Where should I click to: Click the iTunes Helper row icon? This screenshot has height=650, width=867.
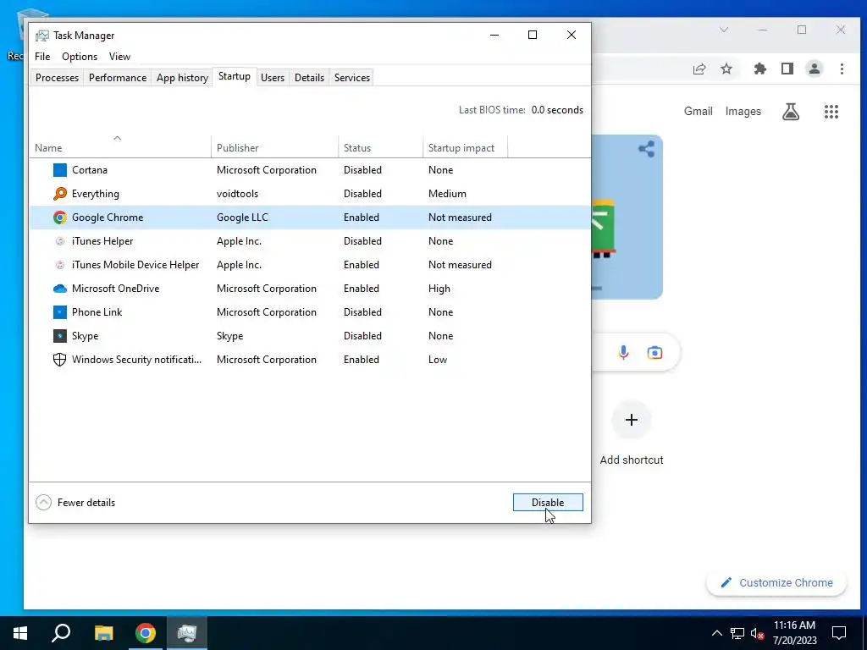(60, 241)
